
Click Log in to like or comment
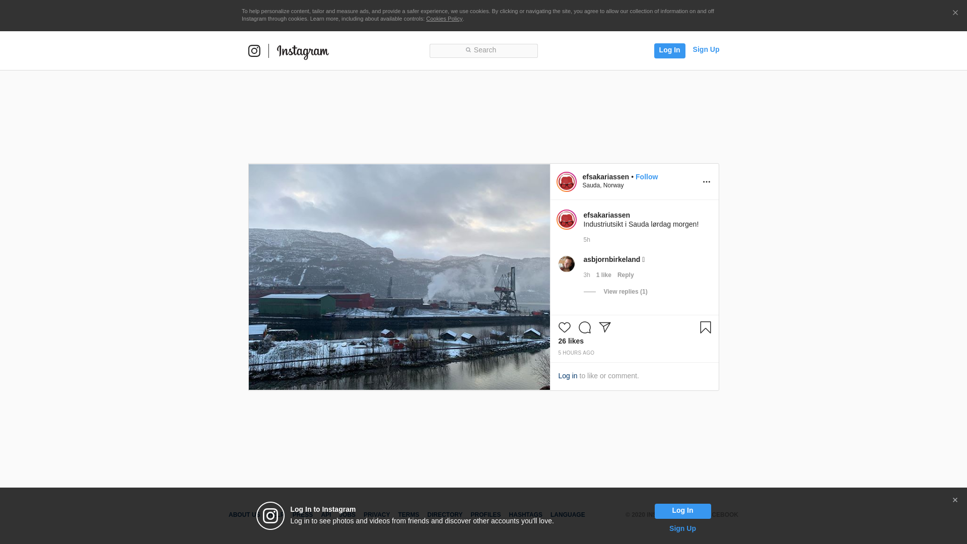568,376
